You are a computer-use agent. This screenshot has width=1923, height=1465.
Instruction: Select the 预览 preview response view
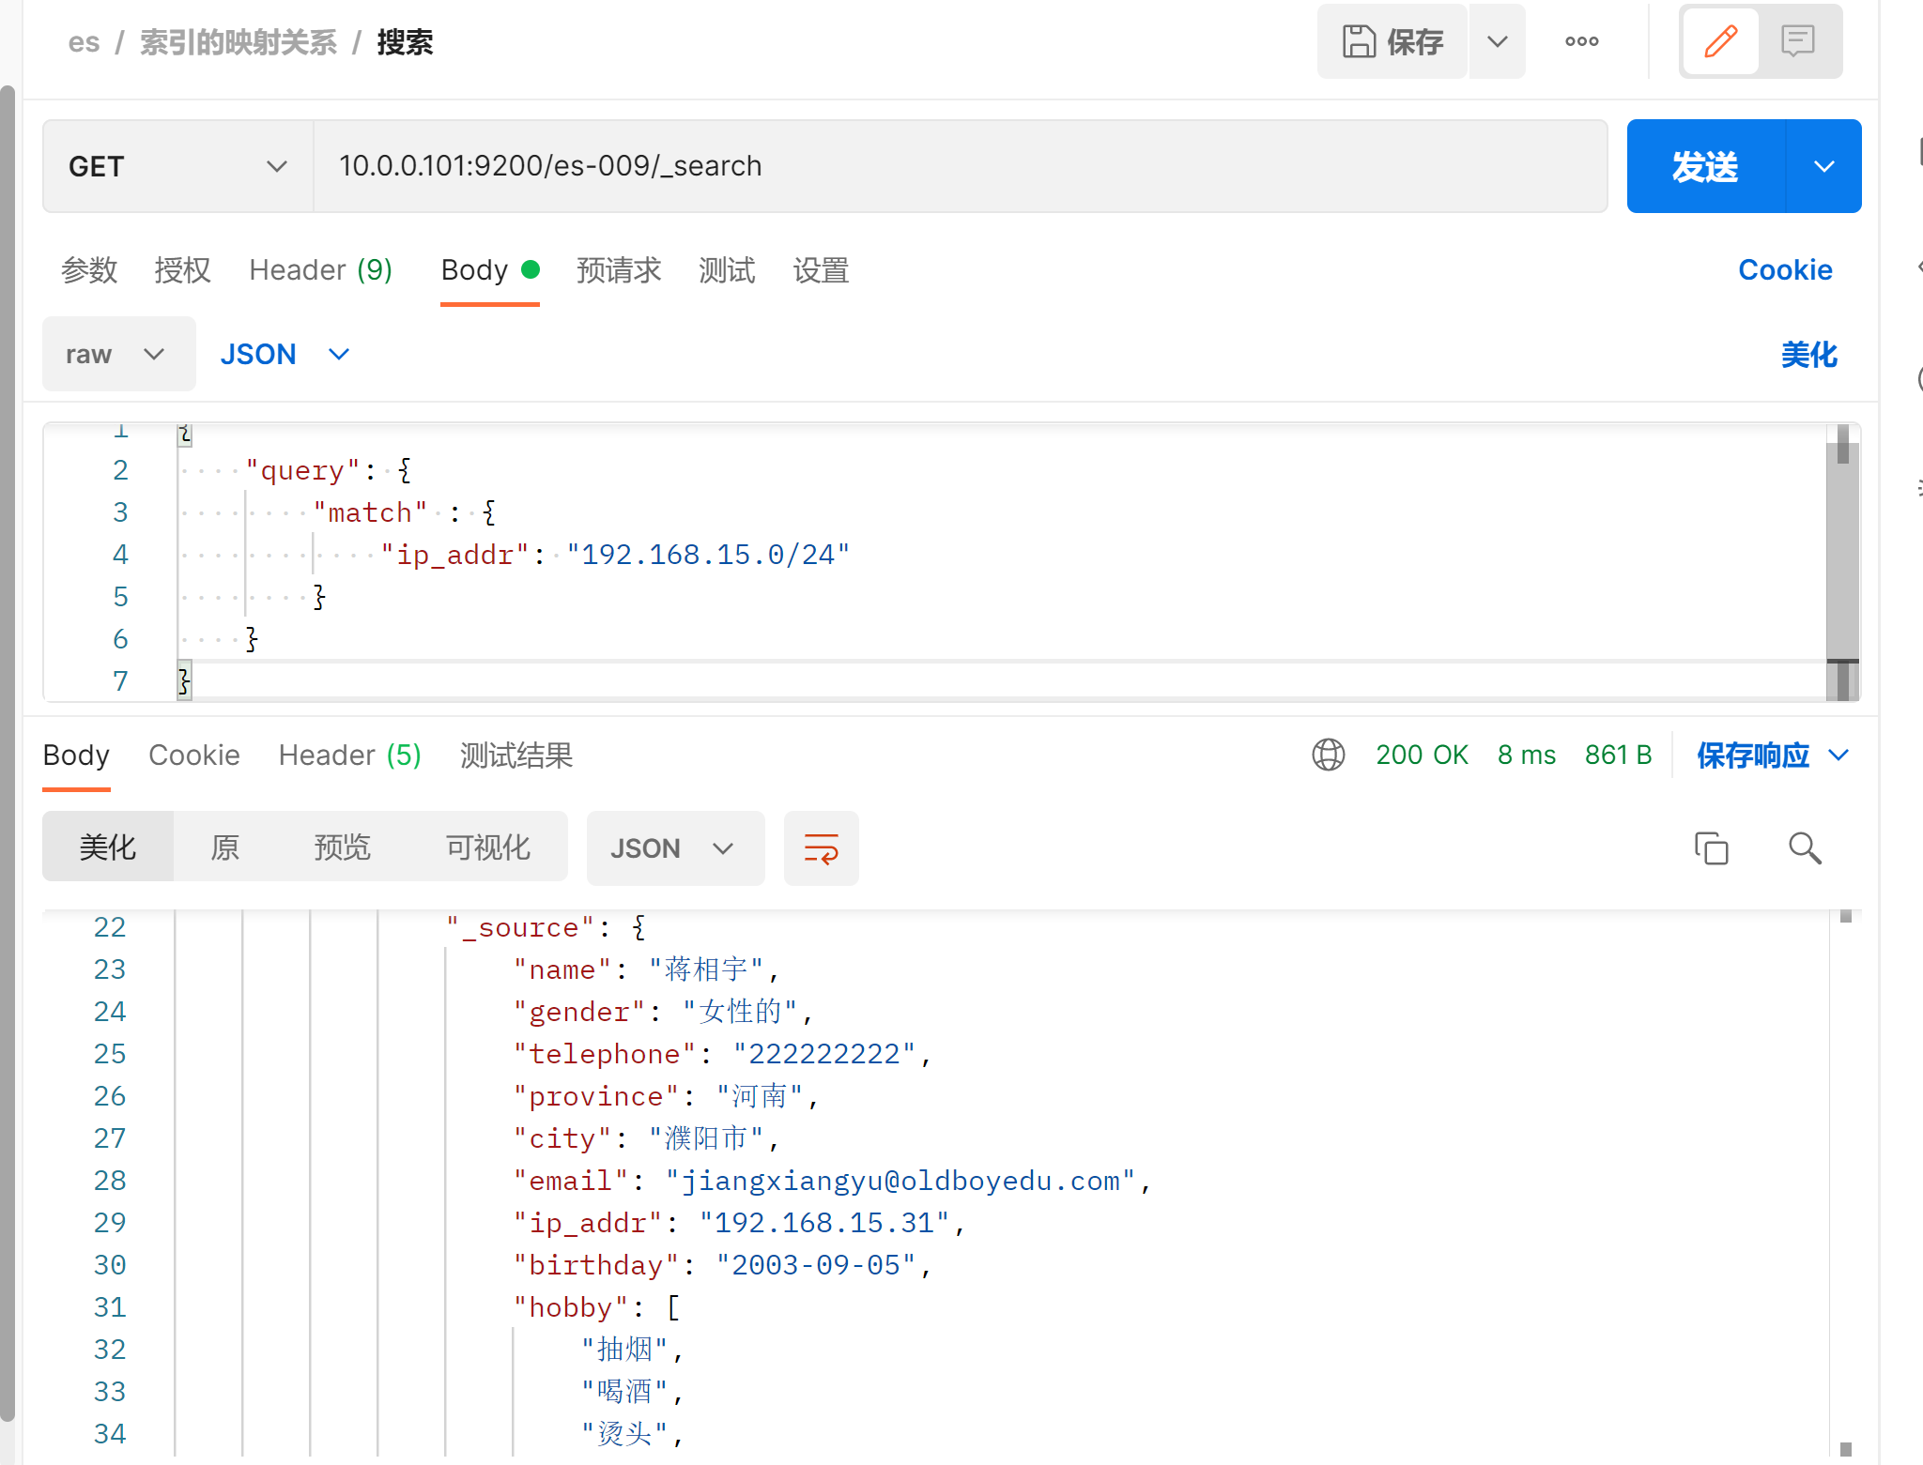(342, 847)
